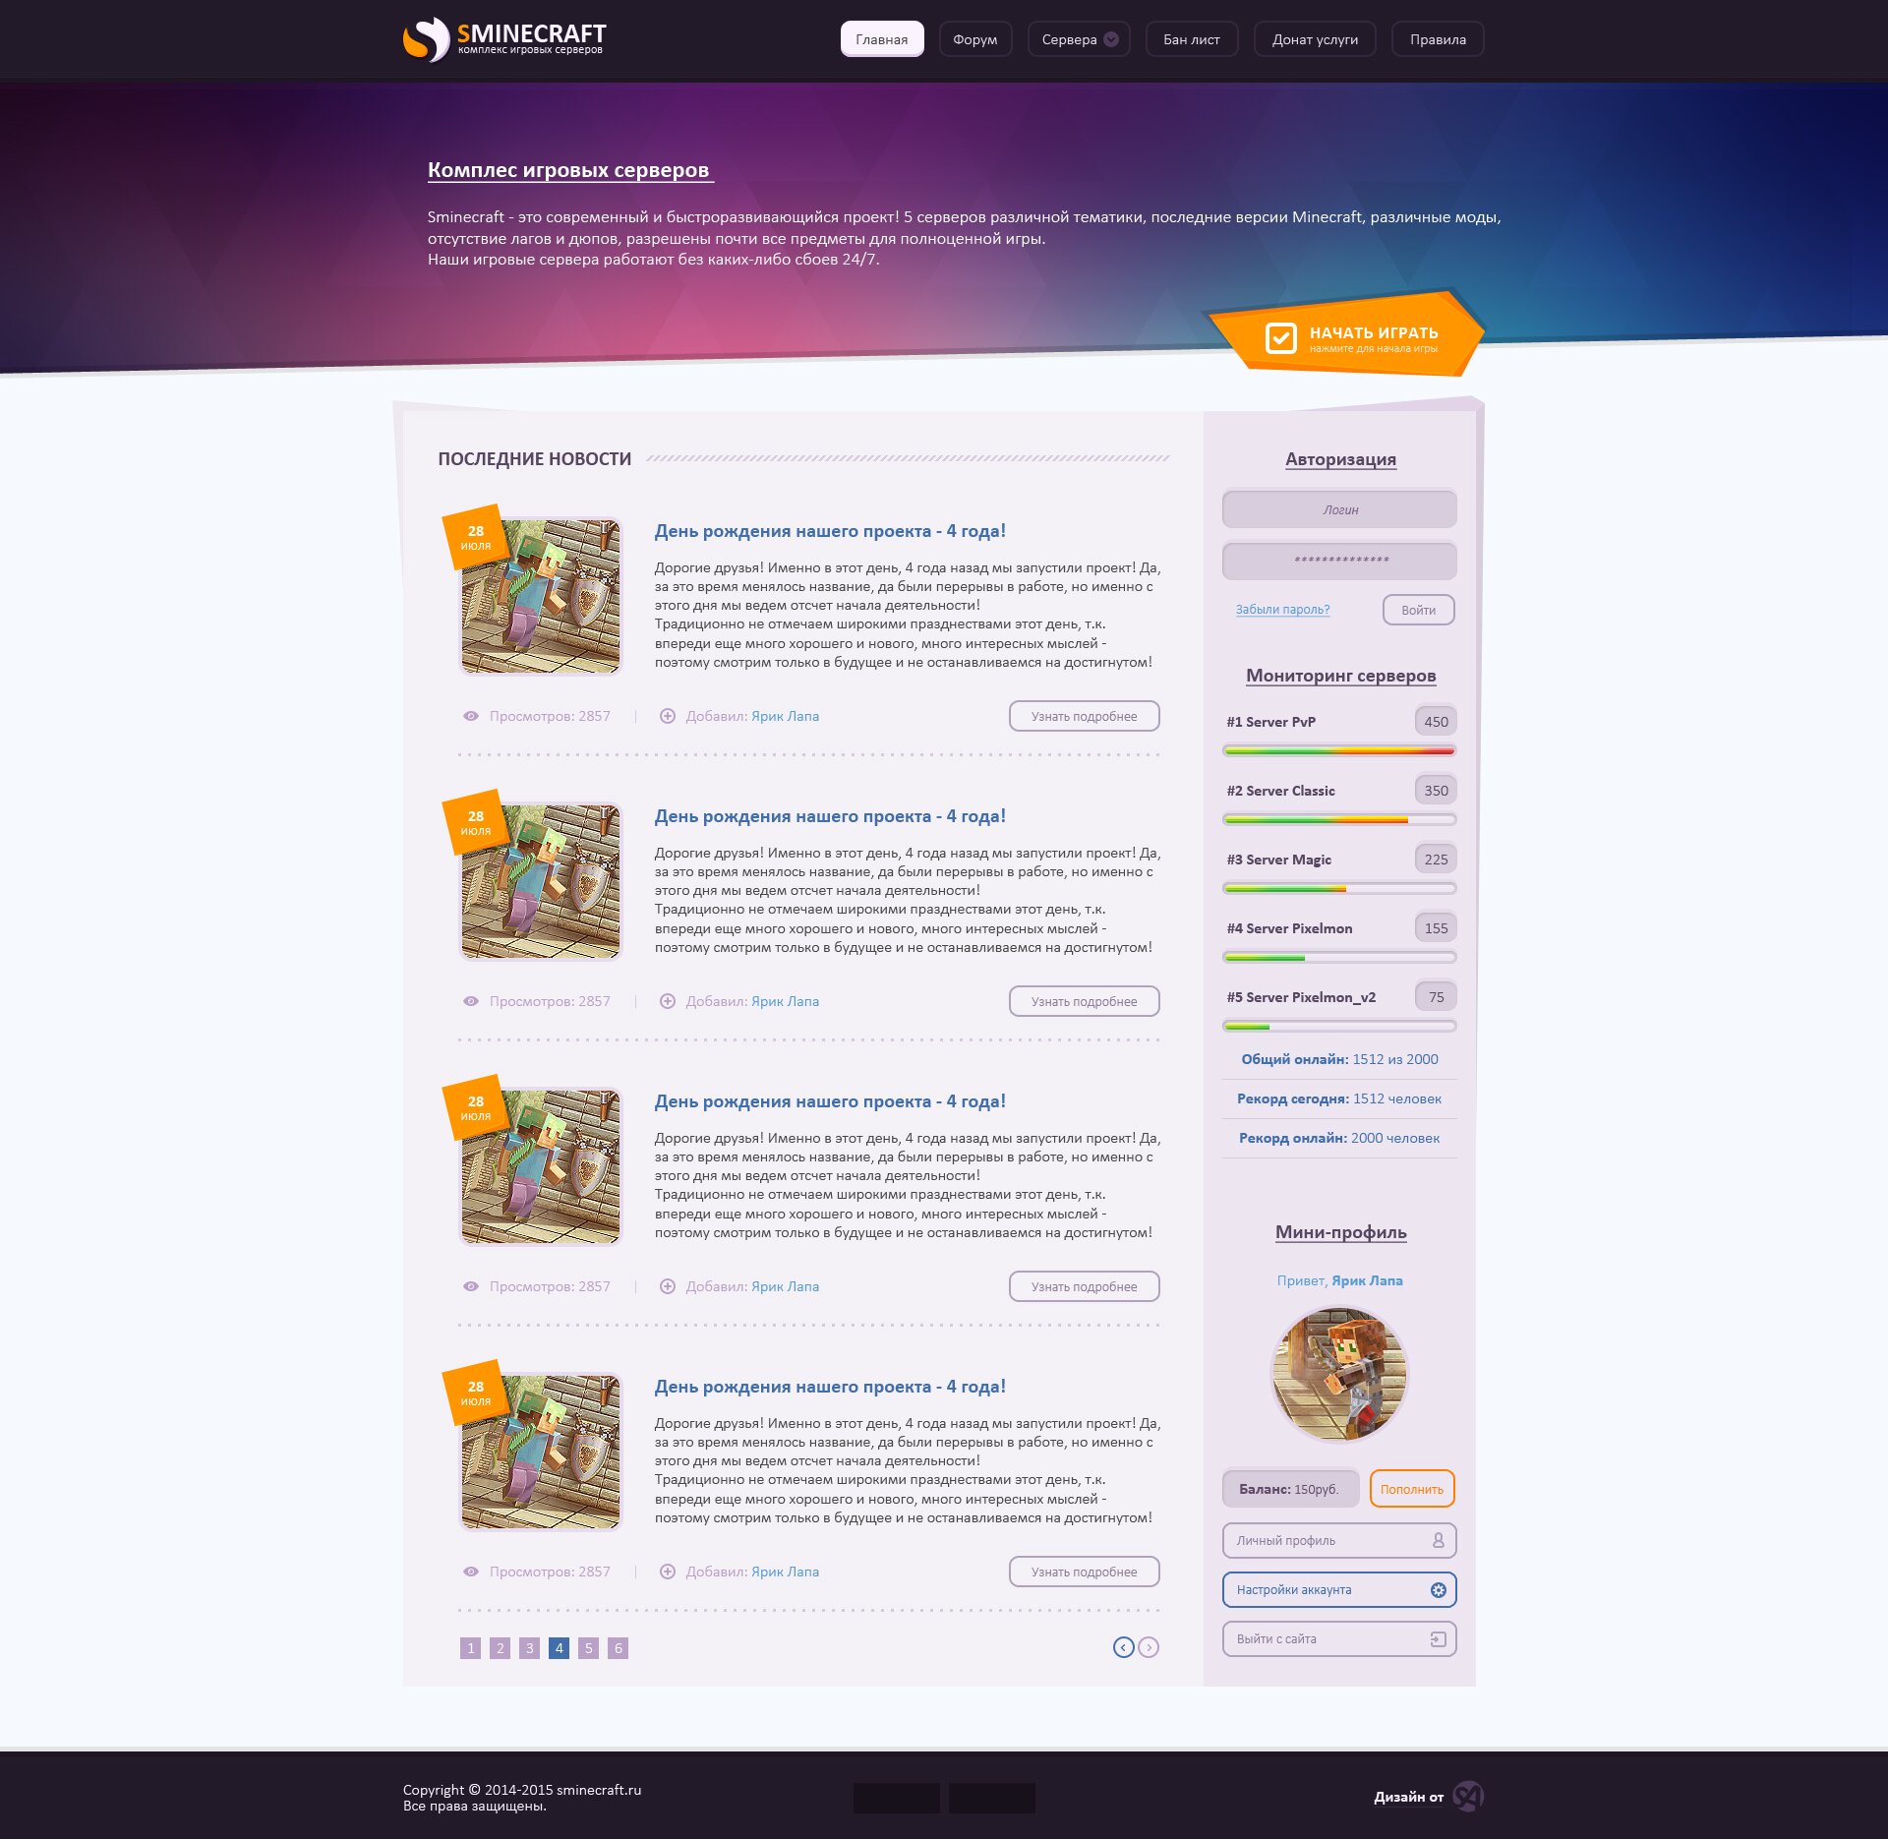Open Настройки аккаунта button
1888x1839 pixels.
[1339, 1589]
